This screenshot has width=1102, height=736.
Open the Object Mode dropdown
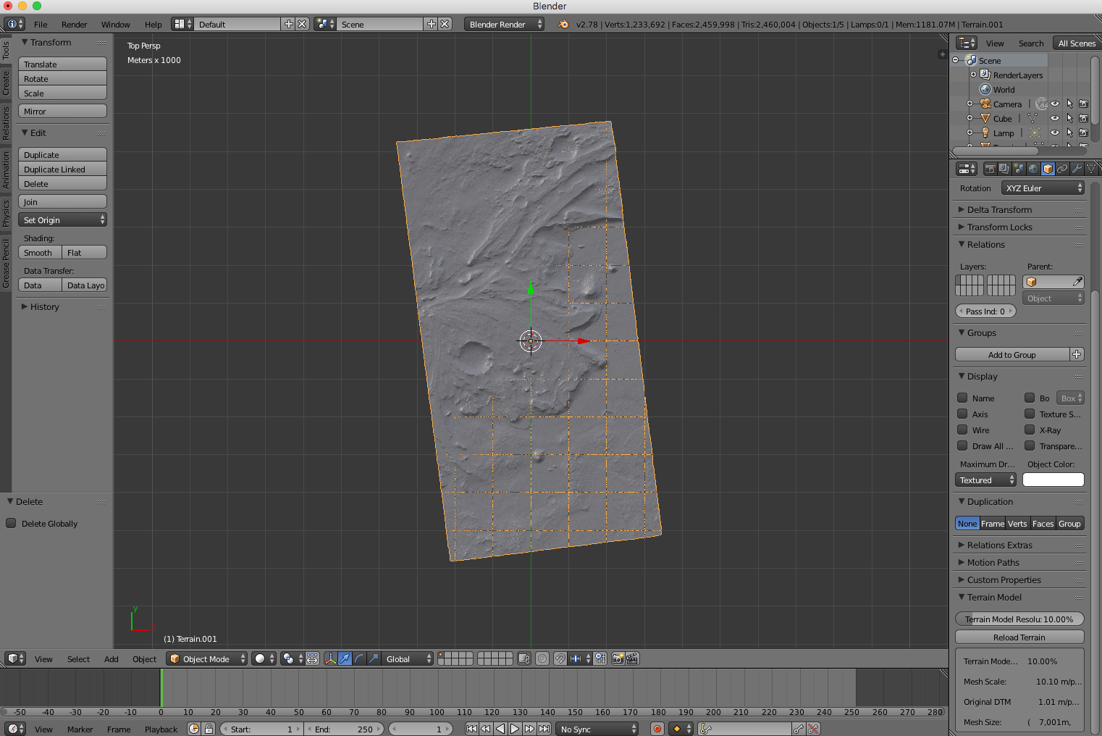click(x=207, y=658)
